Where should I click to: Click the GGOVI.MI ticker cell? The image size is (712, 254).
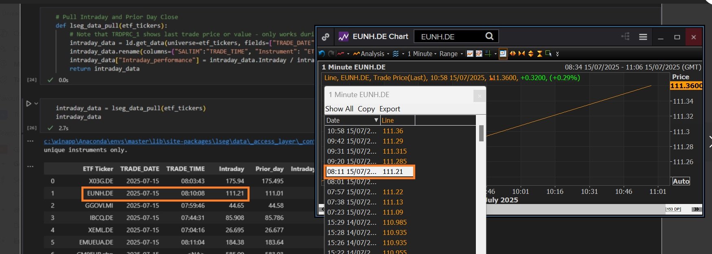coord(99,206)
